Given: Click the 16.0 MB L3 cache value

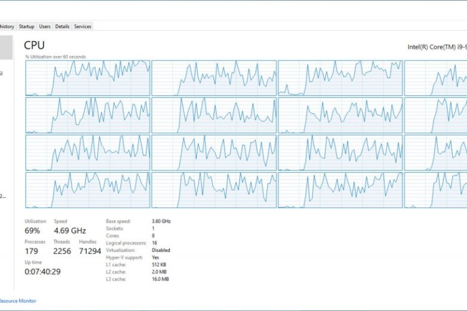Looking at the screenshot, I should point(160,279).
